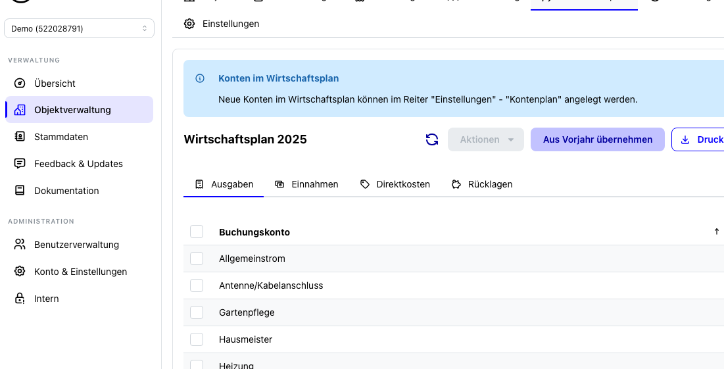Toggle the select-all checkbox in table header
Image resolution: width=724 pixels, height=369 pixels.
tap(197, 232)
